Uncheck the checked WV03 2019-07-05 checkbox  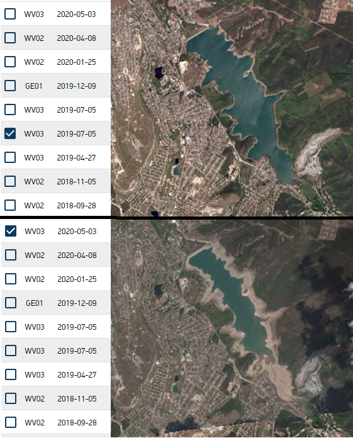coord(10,133)
